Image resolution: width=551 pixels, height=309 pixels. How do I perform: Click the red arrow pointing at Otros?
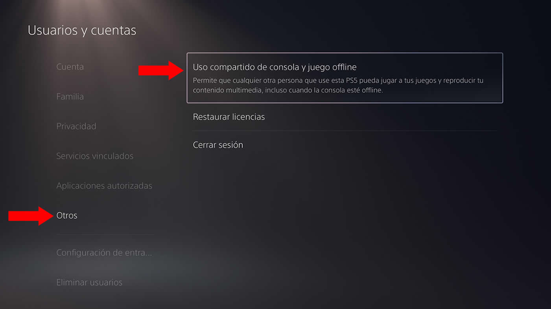point(31,216)
